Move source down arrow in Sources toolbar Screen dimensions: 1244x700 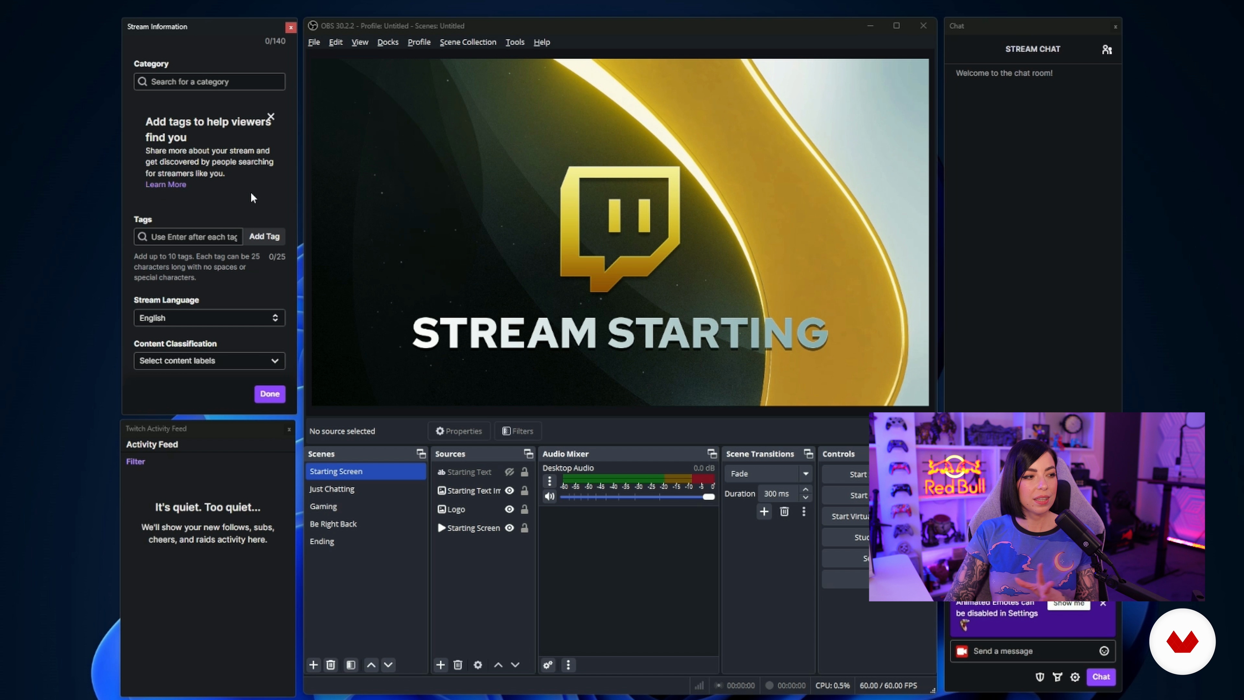[x=515, y=665]
